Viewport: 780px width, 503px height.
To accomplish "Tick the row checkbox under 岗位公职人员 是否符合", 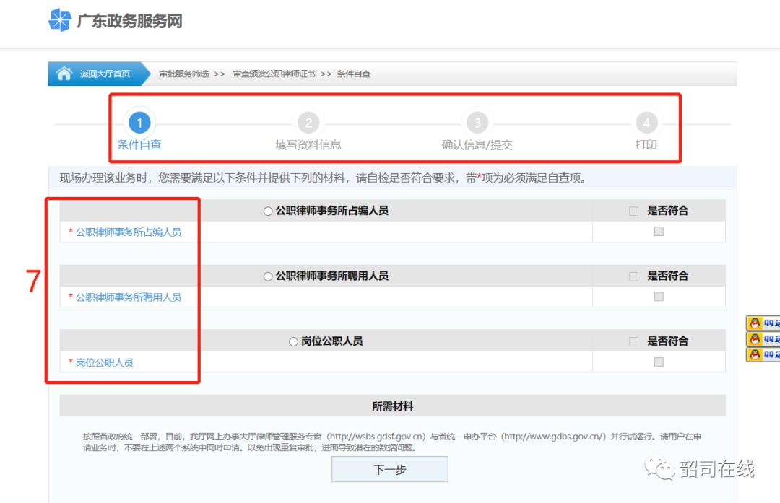I will [659, 362].
